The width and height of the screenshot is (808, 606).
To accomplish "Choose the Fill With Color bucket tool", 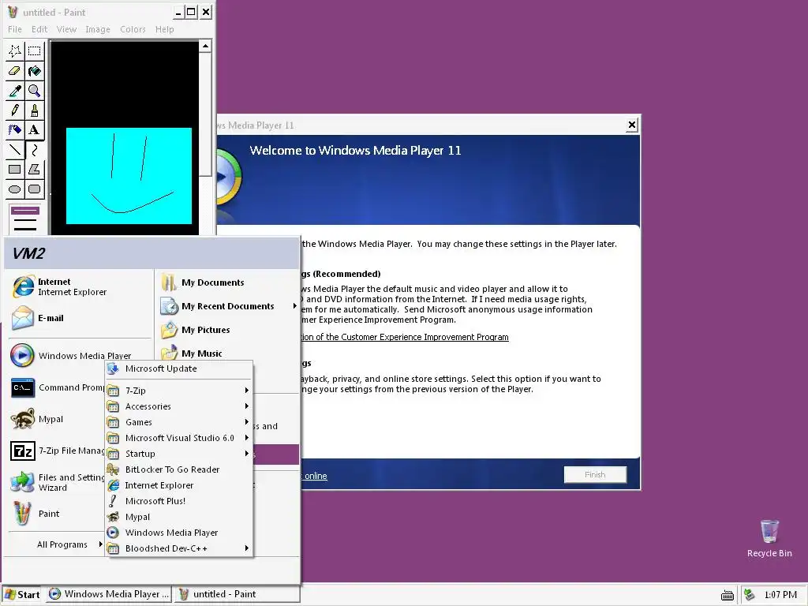I will coord(35,70).
